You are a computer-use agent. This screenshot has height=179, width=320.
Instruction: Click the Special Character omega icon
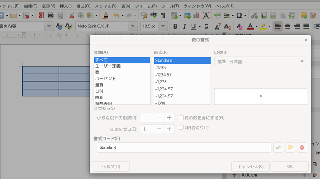tap(239, 15)
